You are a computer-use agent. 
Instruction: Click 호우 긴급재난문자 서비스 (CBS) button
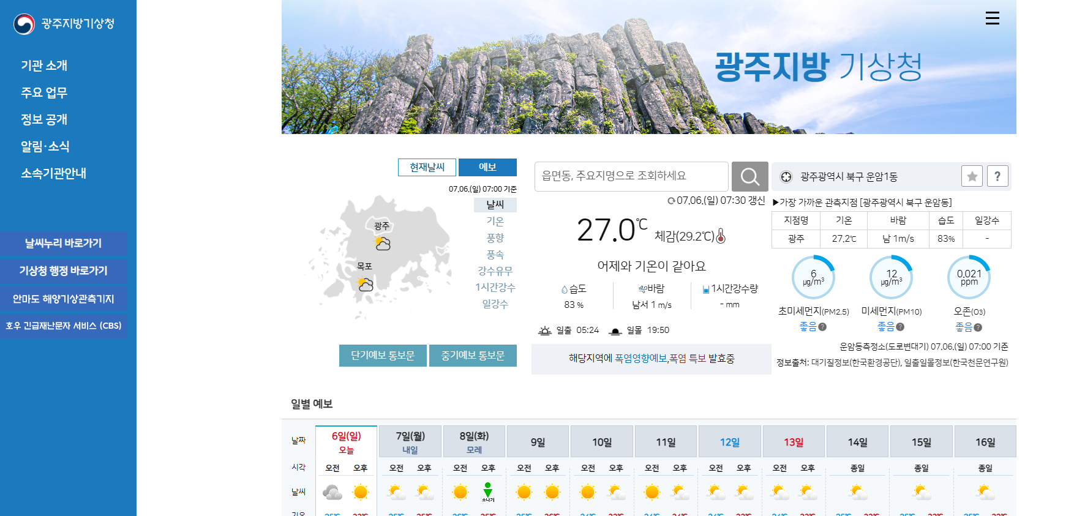point(64,326)
